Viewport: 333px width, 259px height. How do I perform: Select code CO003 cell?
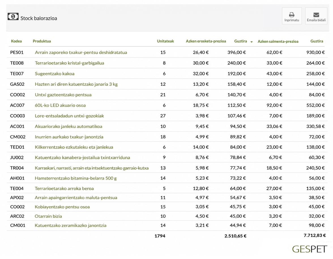(x=18, y=116)
